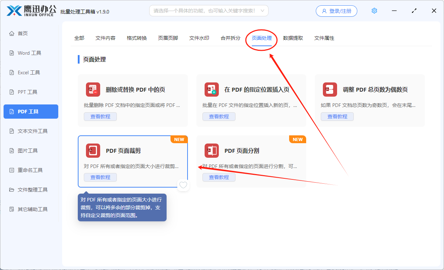The width and height of the screenshot is (444, 270).
Task: Open the PPT 工具 category
Action: point(31,92)
